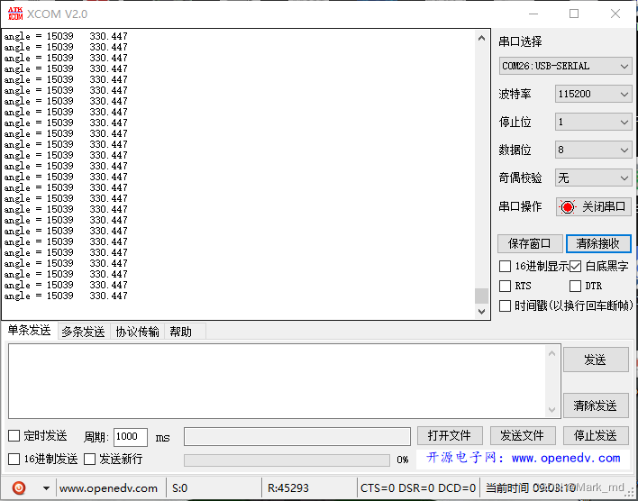This screenshot has width=638, height=501.
Task: Click the CTS=0 DSR=0 DCD=0 status text
Action: pos(418,488)
